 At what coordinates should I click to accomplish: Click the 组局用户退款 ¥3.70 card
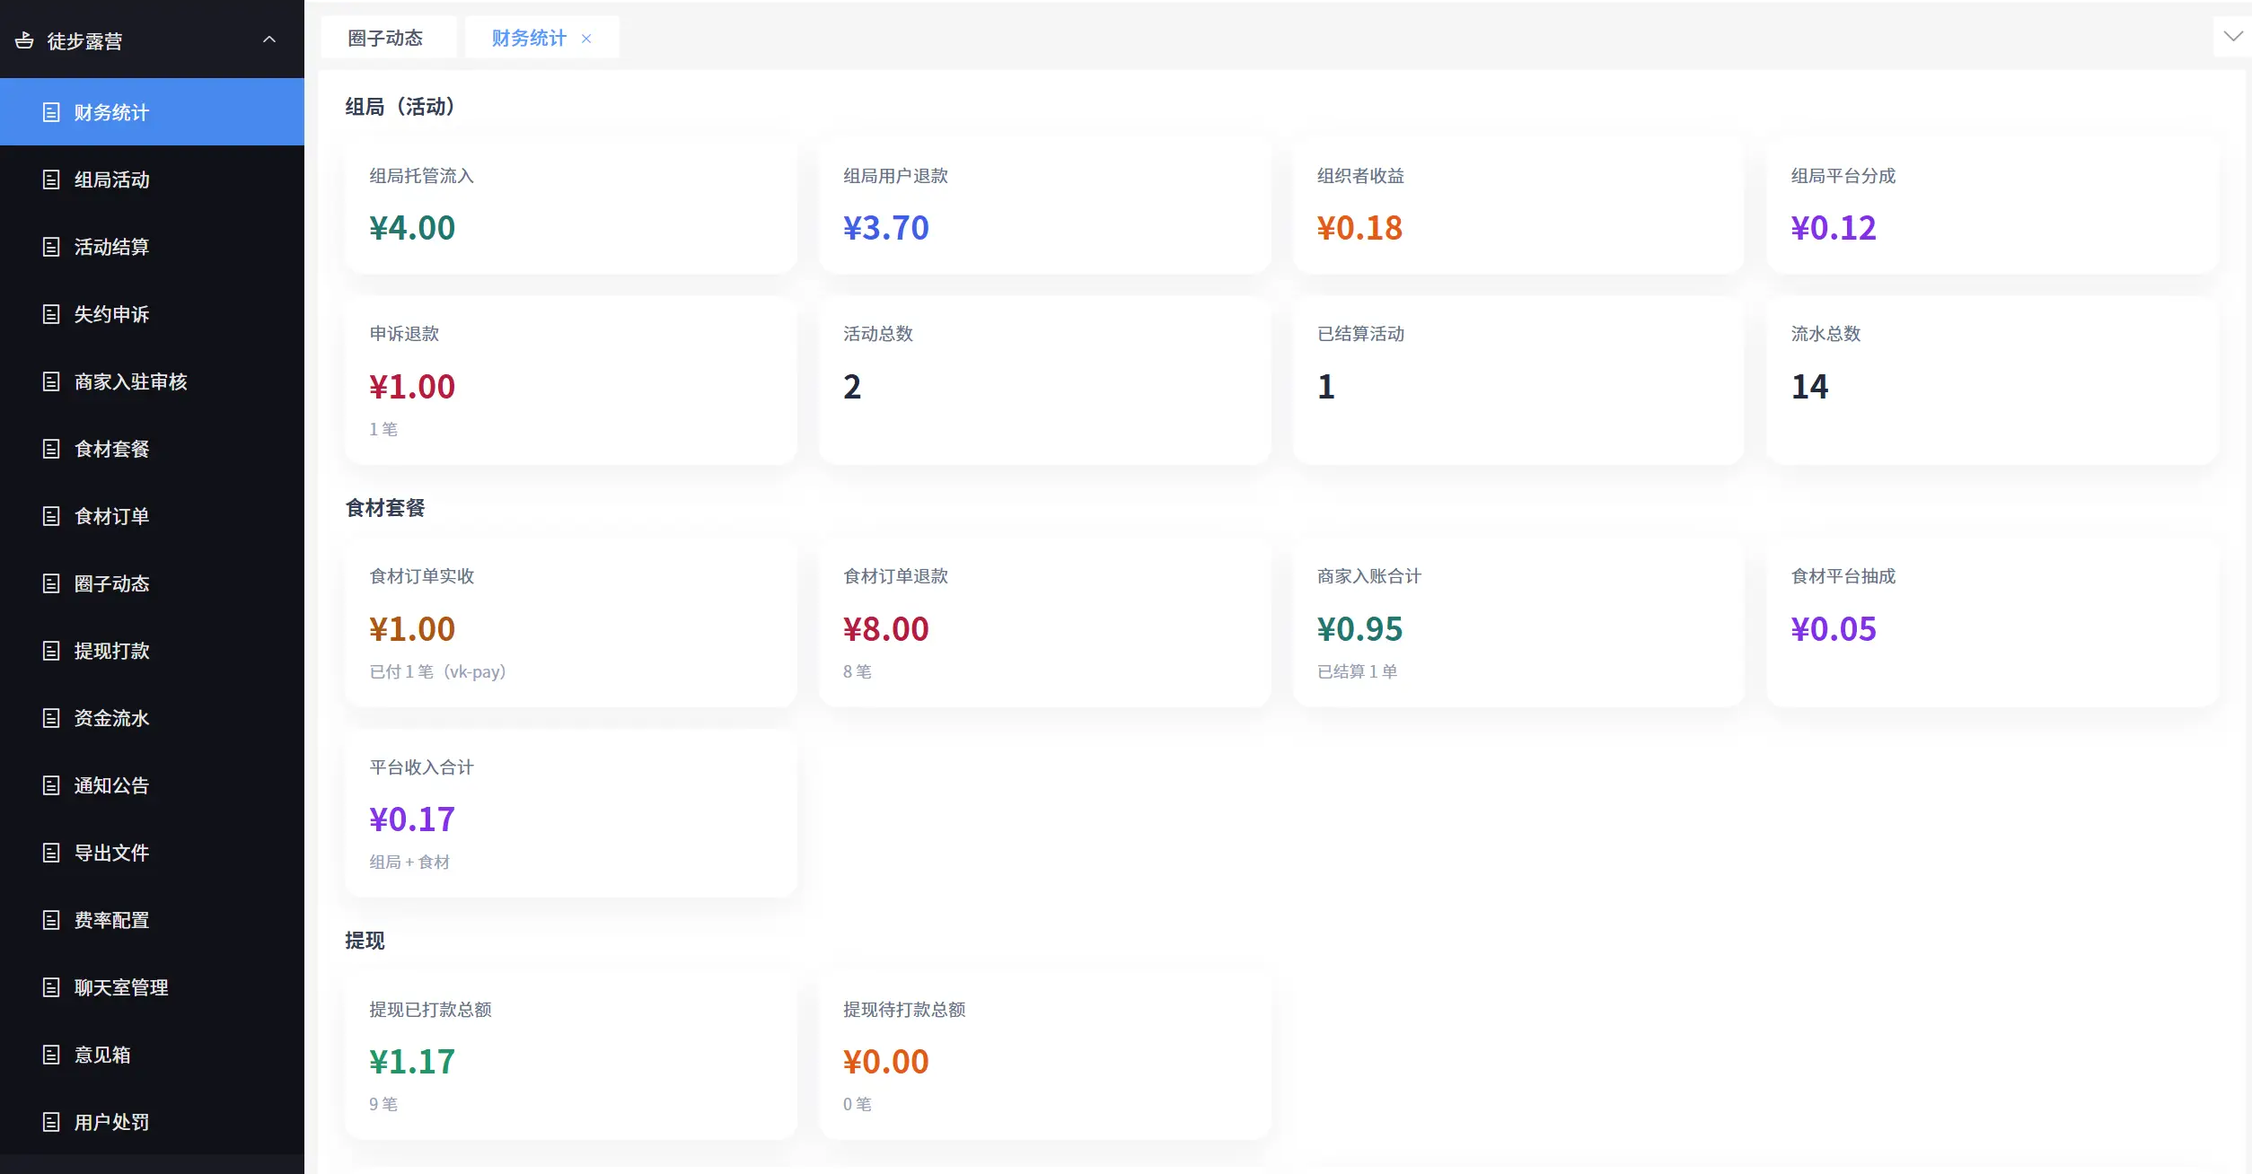[x=1044, y=206]
